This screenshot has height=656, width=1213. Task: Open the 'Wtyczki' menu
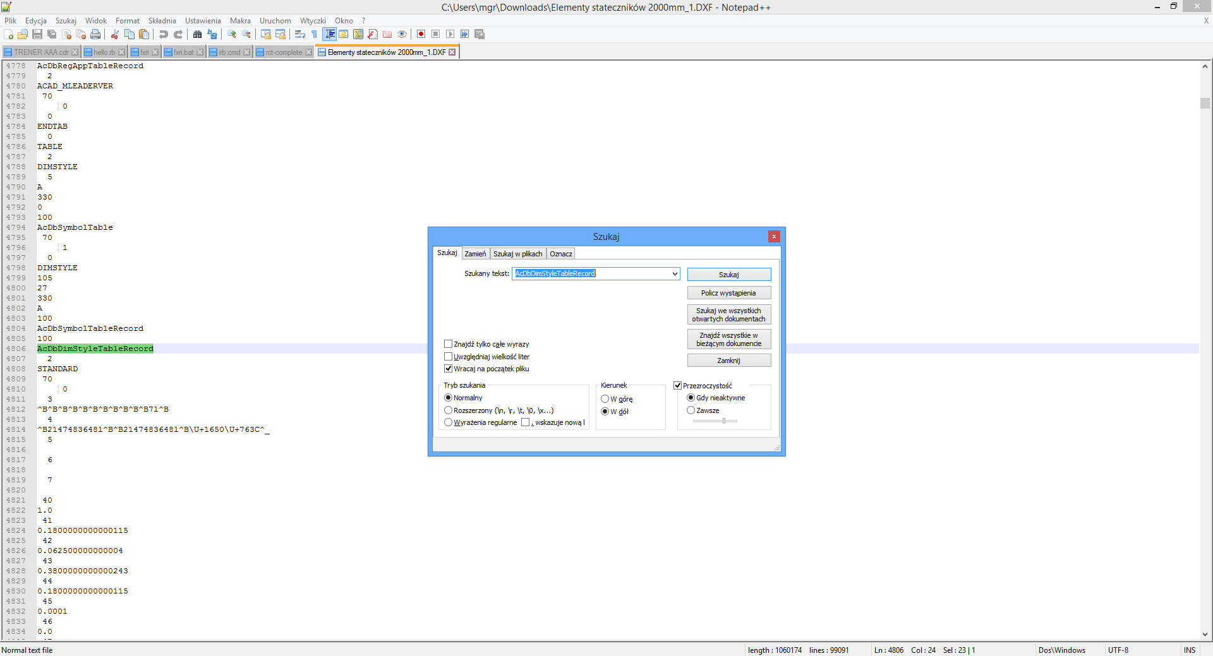(x=313, y=21)
